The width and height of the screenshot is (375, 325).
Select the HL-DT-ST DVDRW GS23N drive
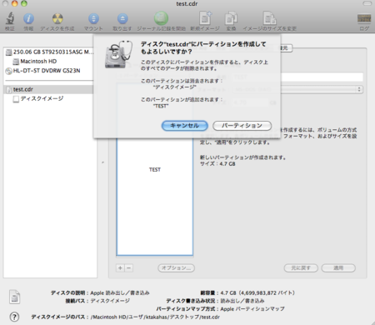pyautogui.click(x=43, y=71)
